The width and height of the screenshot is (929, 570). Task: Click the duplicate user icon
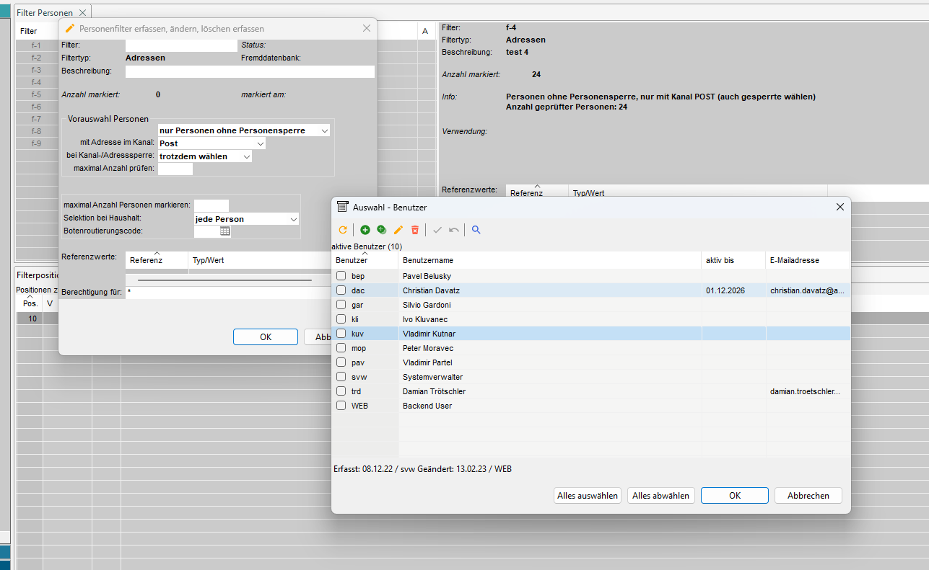point(381,230)
